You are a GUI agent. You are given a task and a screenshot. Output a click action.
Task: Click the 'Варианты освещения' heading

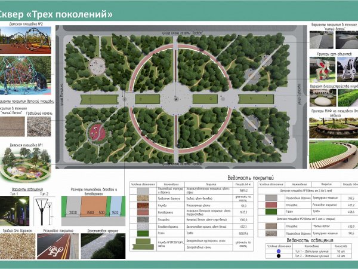(x=27, y=189)
